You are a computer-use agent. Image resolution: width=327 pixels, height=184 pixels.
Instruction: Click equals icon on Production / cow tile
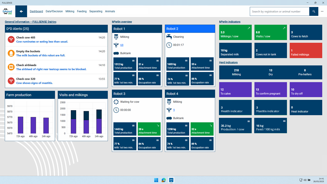point(249,121)
